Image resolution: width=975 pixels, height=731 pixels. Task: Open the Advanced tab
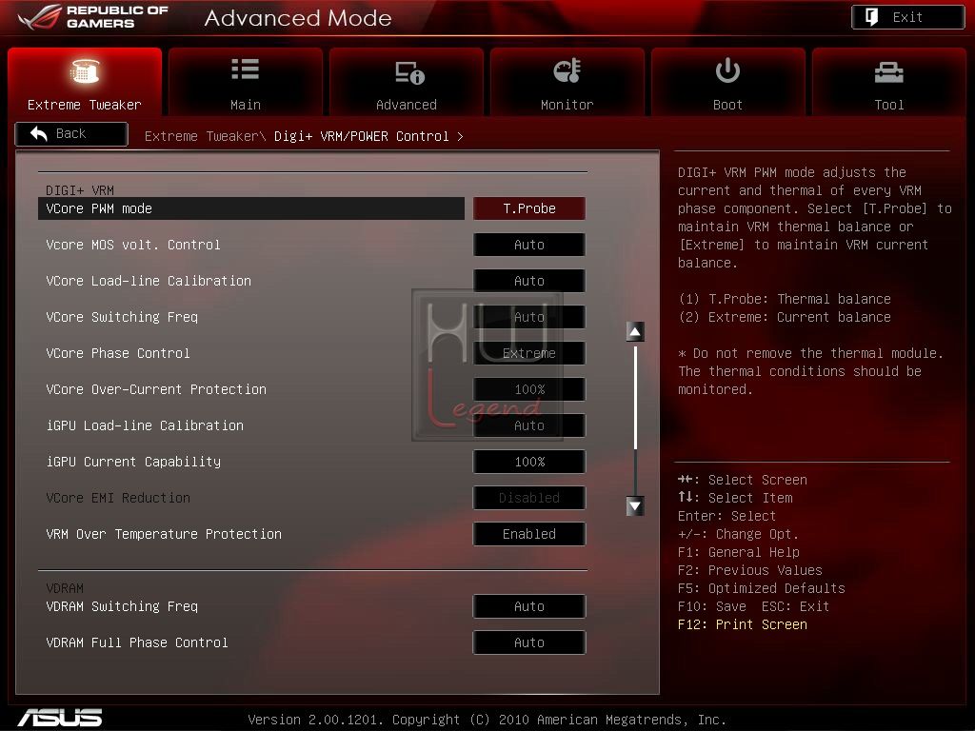407,82
